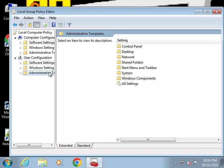This screenshot has height=168, width=224.
Task: Click the Export List toolbar icon
Action: pos(45,25)
